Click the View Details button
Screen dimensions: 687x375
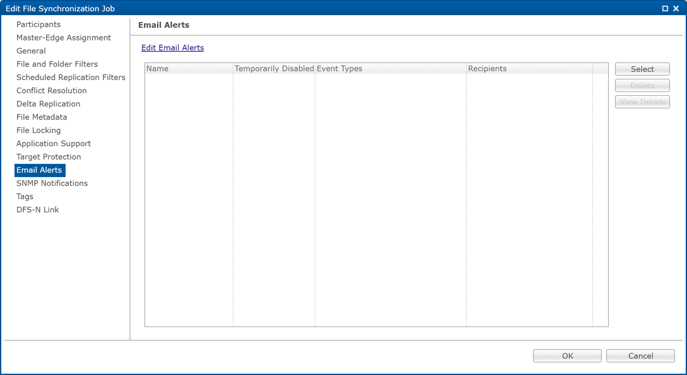point(642,102)
